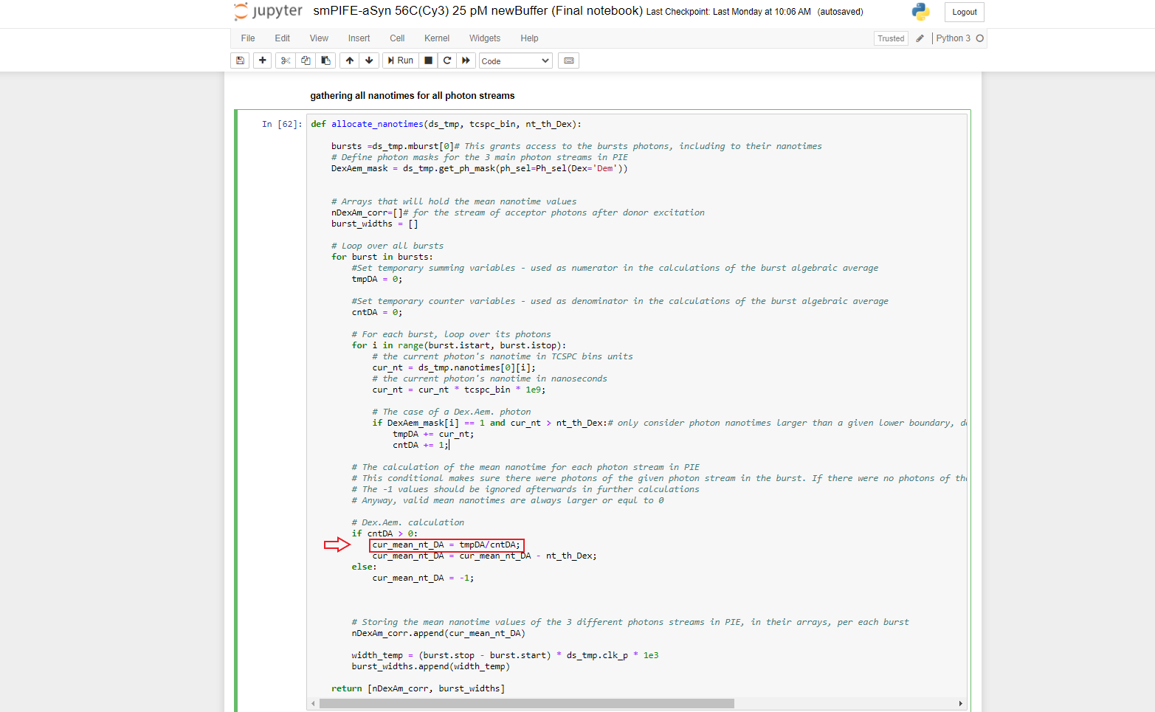Interrupt the kernel with the stop icon
This screenshot has height=712, width=1155.
pyautogui.click(x=428, y=61)
